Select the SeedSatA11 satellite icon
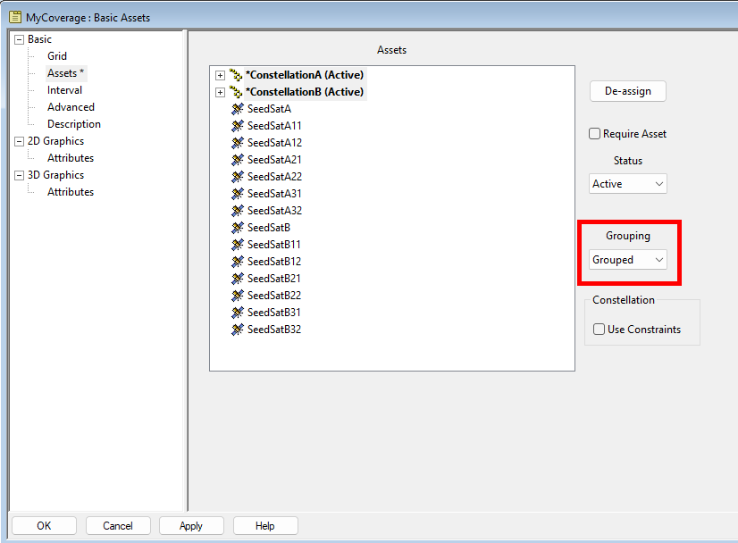Image resolution: width=738 pixels, height=543 pixels. point(238,126)
